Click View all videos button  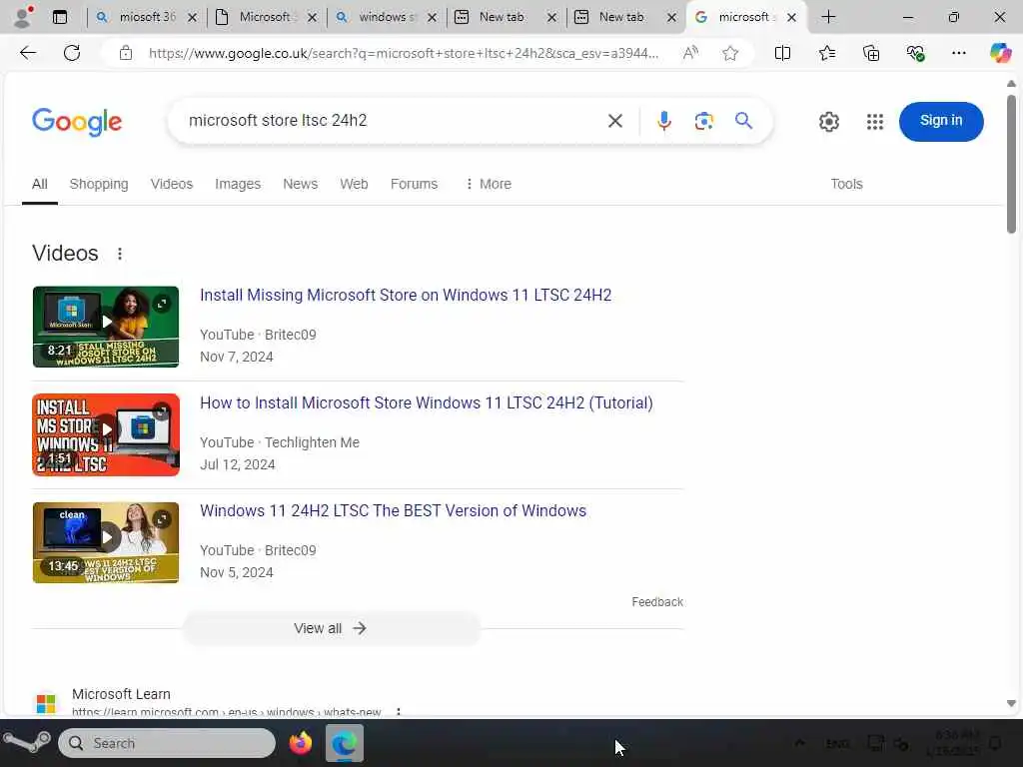(x=331, y=628)
